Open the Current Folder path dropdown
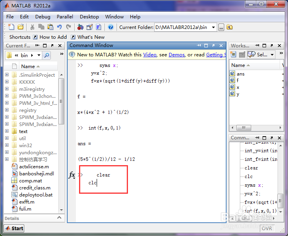Viewport: 288px width, 236px height. coord(213,27)
